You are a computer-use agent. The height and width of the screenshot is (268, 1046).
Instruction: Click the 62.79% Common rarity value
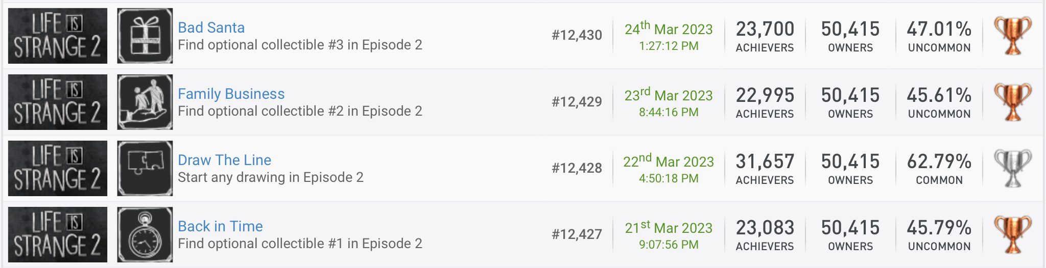(939, 162)
